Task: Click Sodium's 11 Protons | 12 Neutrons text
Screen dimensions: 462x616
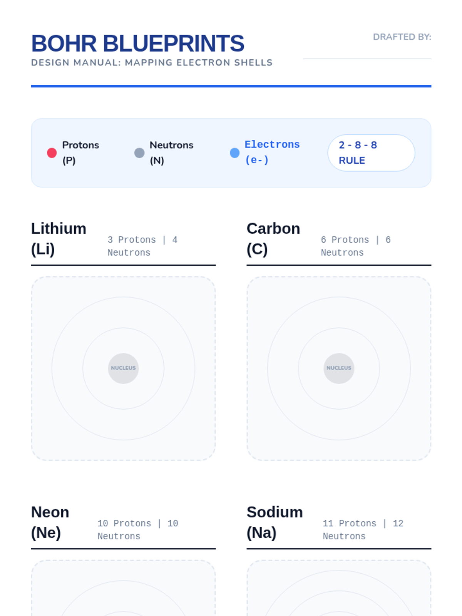Action: click(363, 530)
